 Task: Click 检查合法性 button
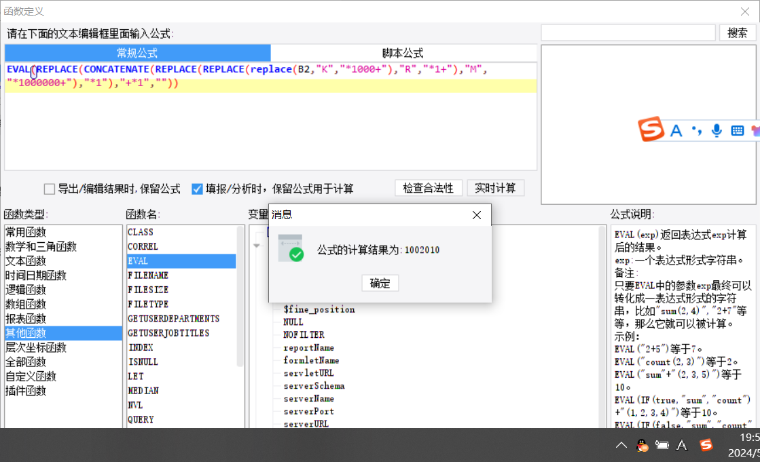pos(428,188)
